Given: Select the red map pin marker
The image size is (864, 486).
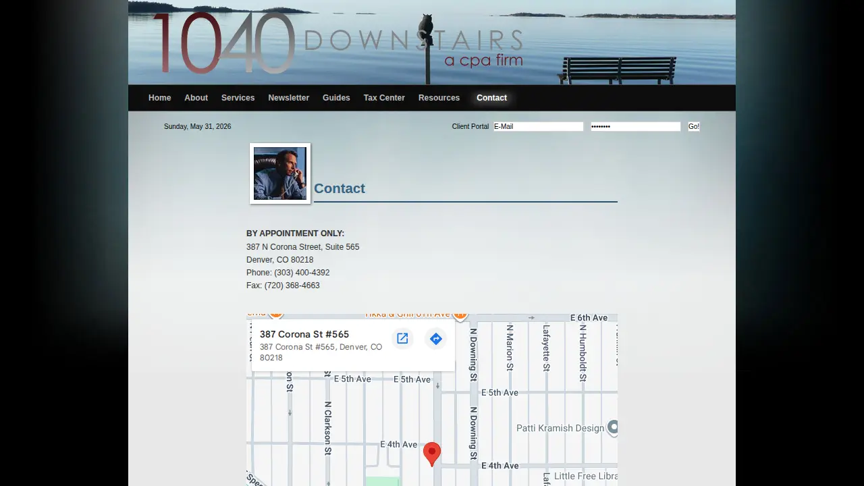Looking at the screenshot, I should (432, 454).
